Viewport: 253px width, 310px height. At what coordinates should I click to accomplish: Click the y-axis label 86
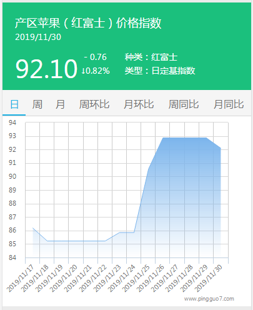tap(12, 230)
